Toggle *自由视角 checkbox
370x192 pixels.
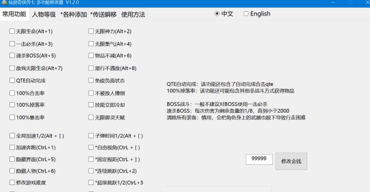point(91,147)
